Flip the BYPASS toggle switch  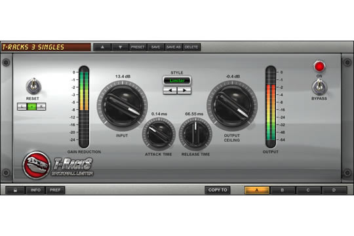pos(319,87)
